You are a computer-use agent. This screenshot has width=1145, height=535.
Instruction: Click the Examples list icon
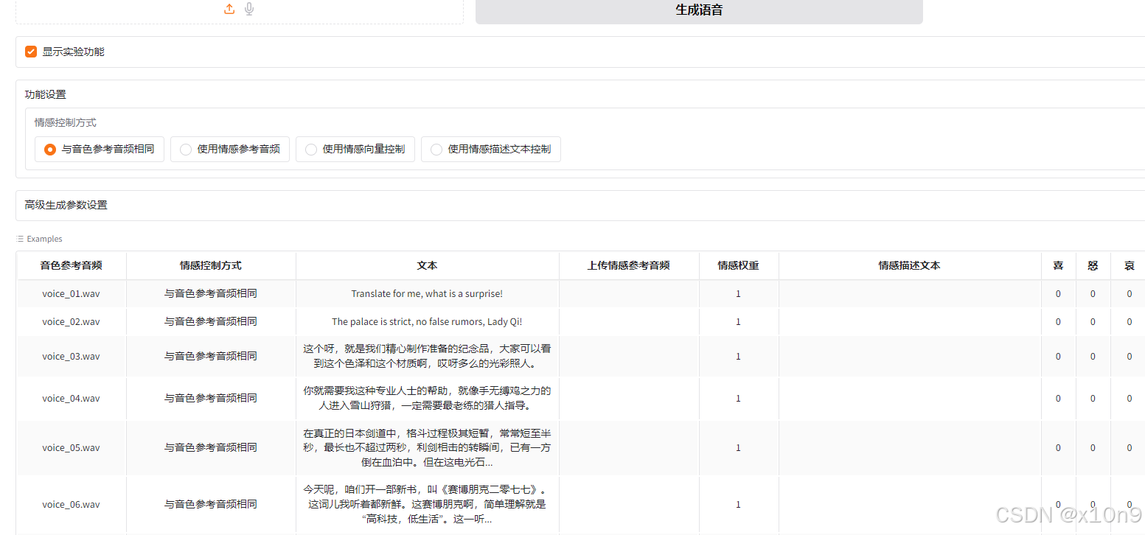tap(18, 239)
